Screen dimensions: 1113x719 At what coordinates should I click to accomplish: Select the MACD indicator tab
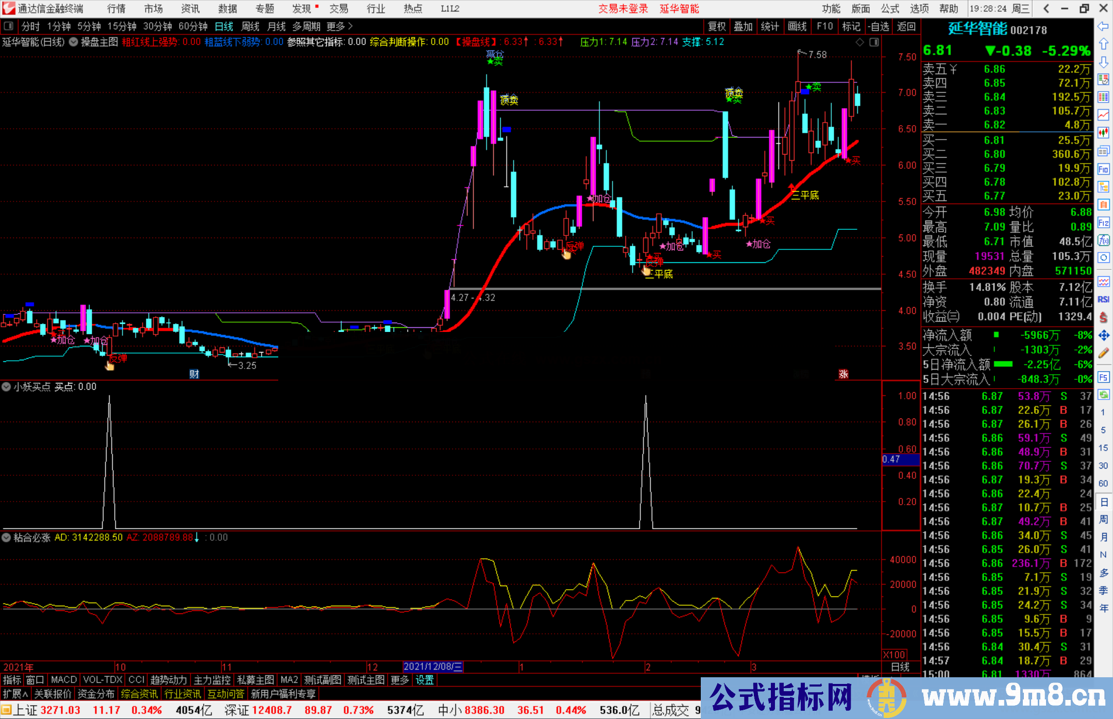[x=63, y=680]
